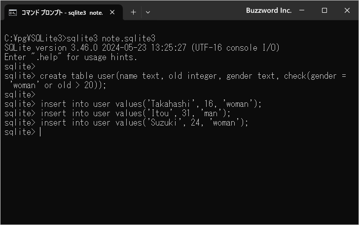Click the SQLite version 3.46.0 line
The height and width of the screenshot is (225, 359).
pyautogui.click(x=142, y=47)
